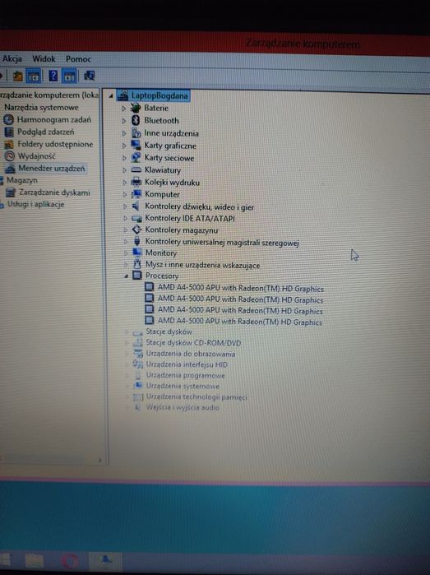Select Urządzenia technologii pamięci category

coord(197,396)
